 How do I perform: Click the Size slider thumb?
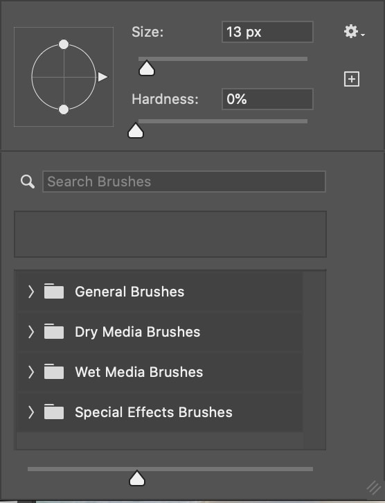(x=147, y=68)
